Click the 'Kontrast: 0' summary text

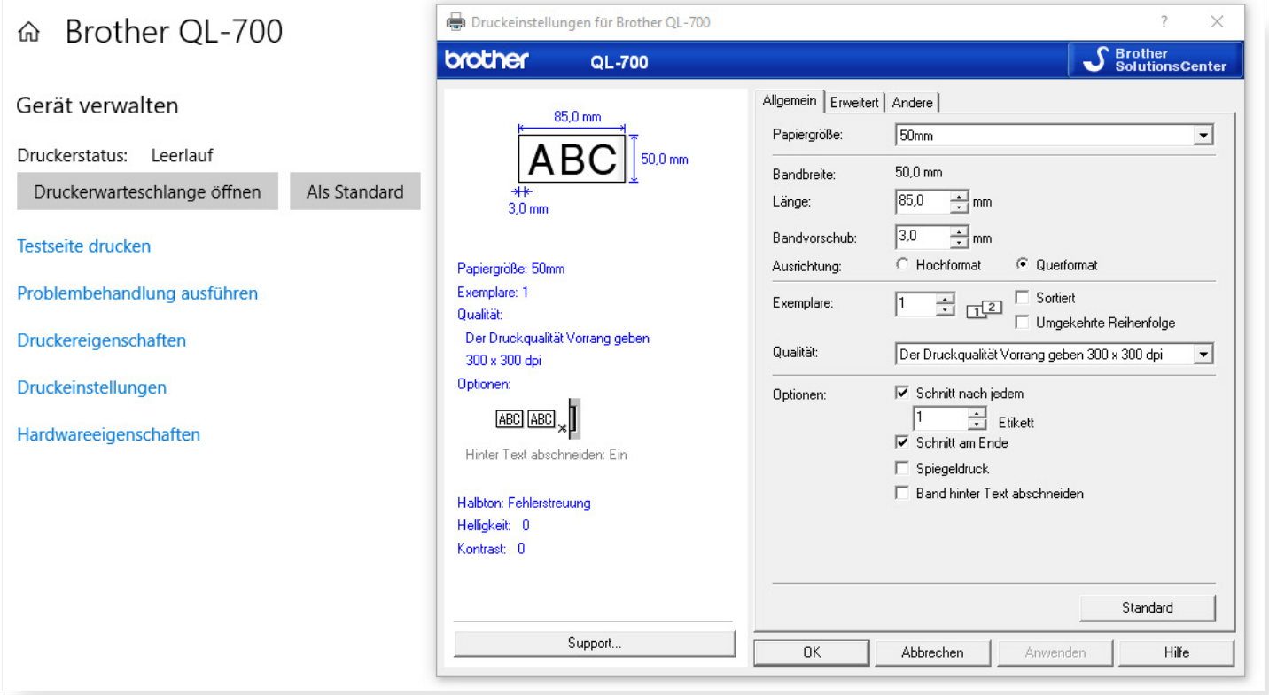491,549
